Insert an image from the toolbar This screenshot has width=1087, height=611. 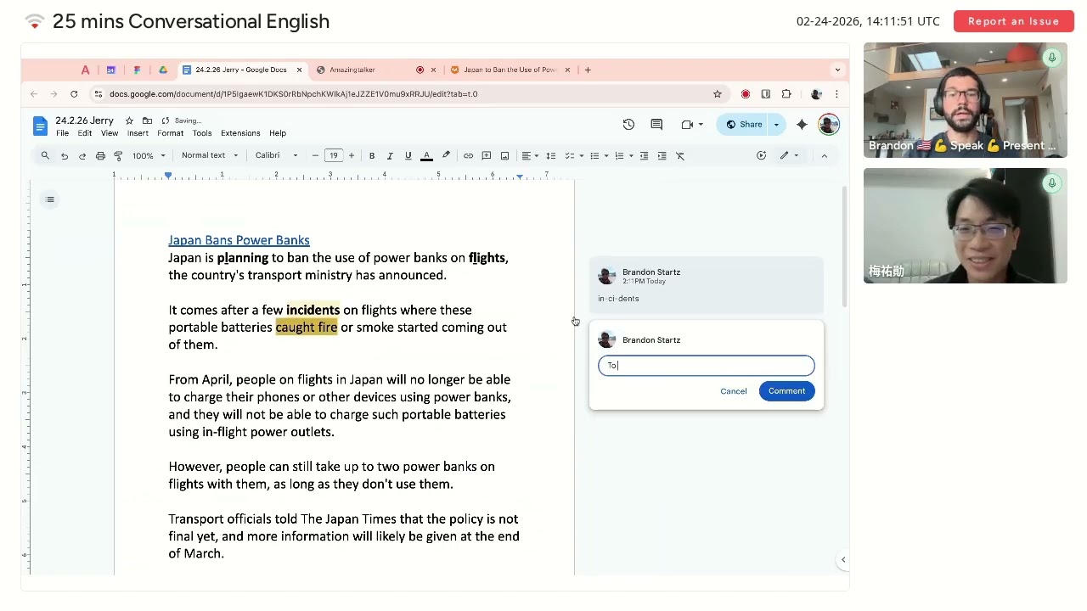(504, 155)
